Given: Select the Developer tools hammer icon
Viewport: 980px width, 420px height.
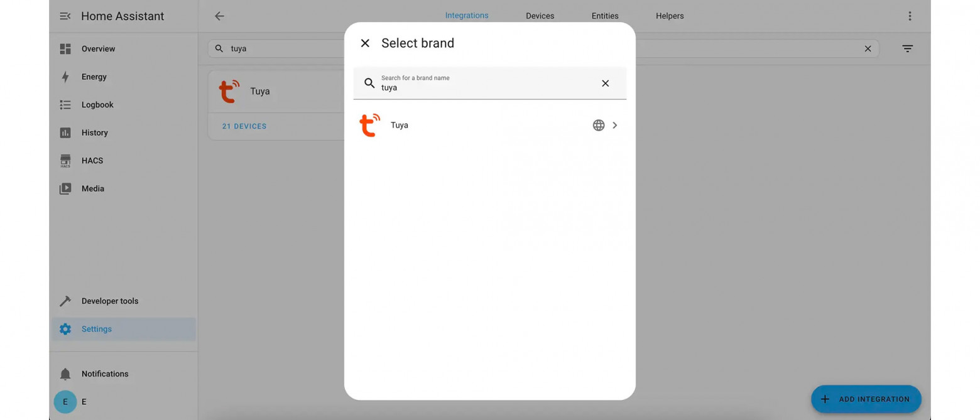Looking at the screenshot, I should [x=65, y=301].
